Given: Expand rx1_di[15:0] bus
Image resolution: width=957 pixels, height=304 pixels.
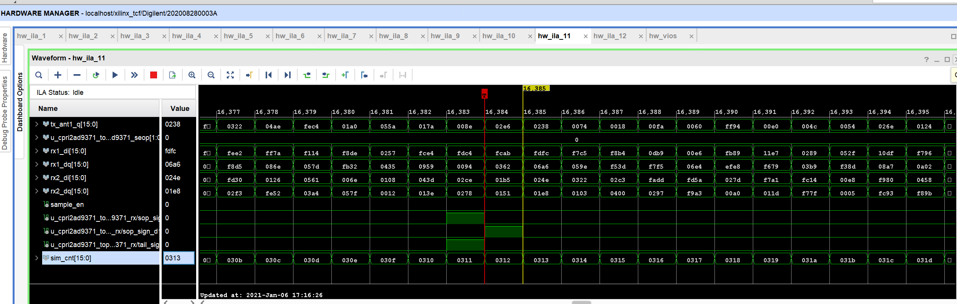Looking at the screenshot, I should 37,151.
